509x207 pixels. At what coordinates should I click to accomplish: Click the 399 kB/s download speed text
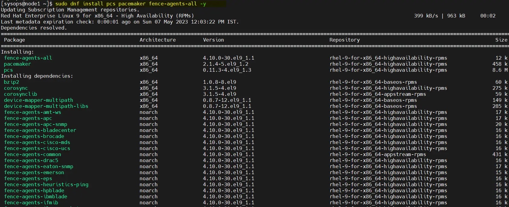(x=426, y=16)
